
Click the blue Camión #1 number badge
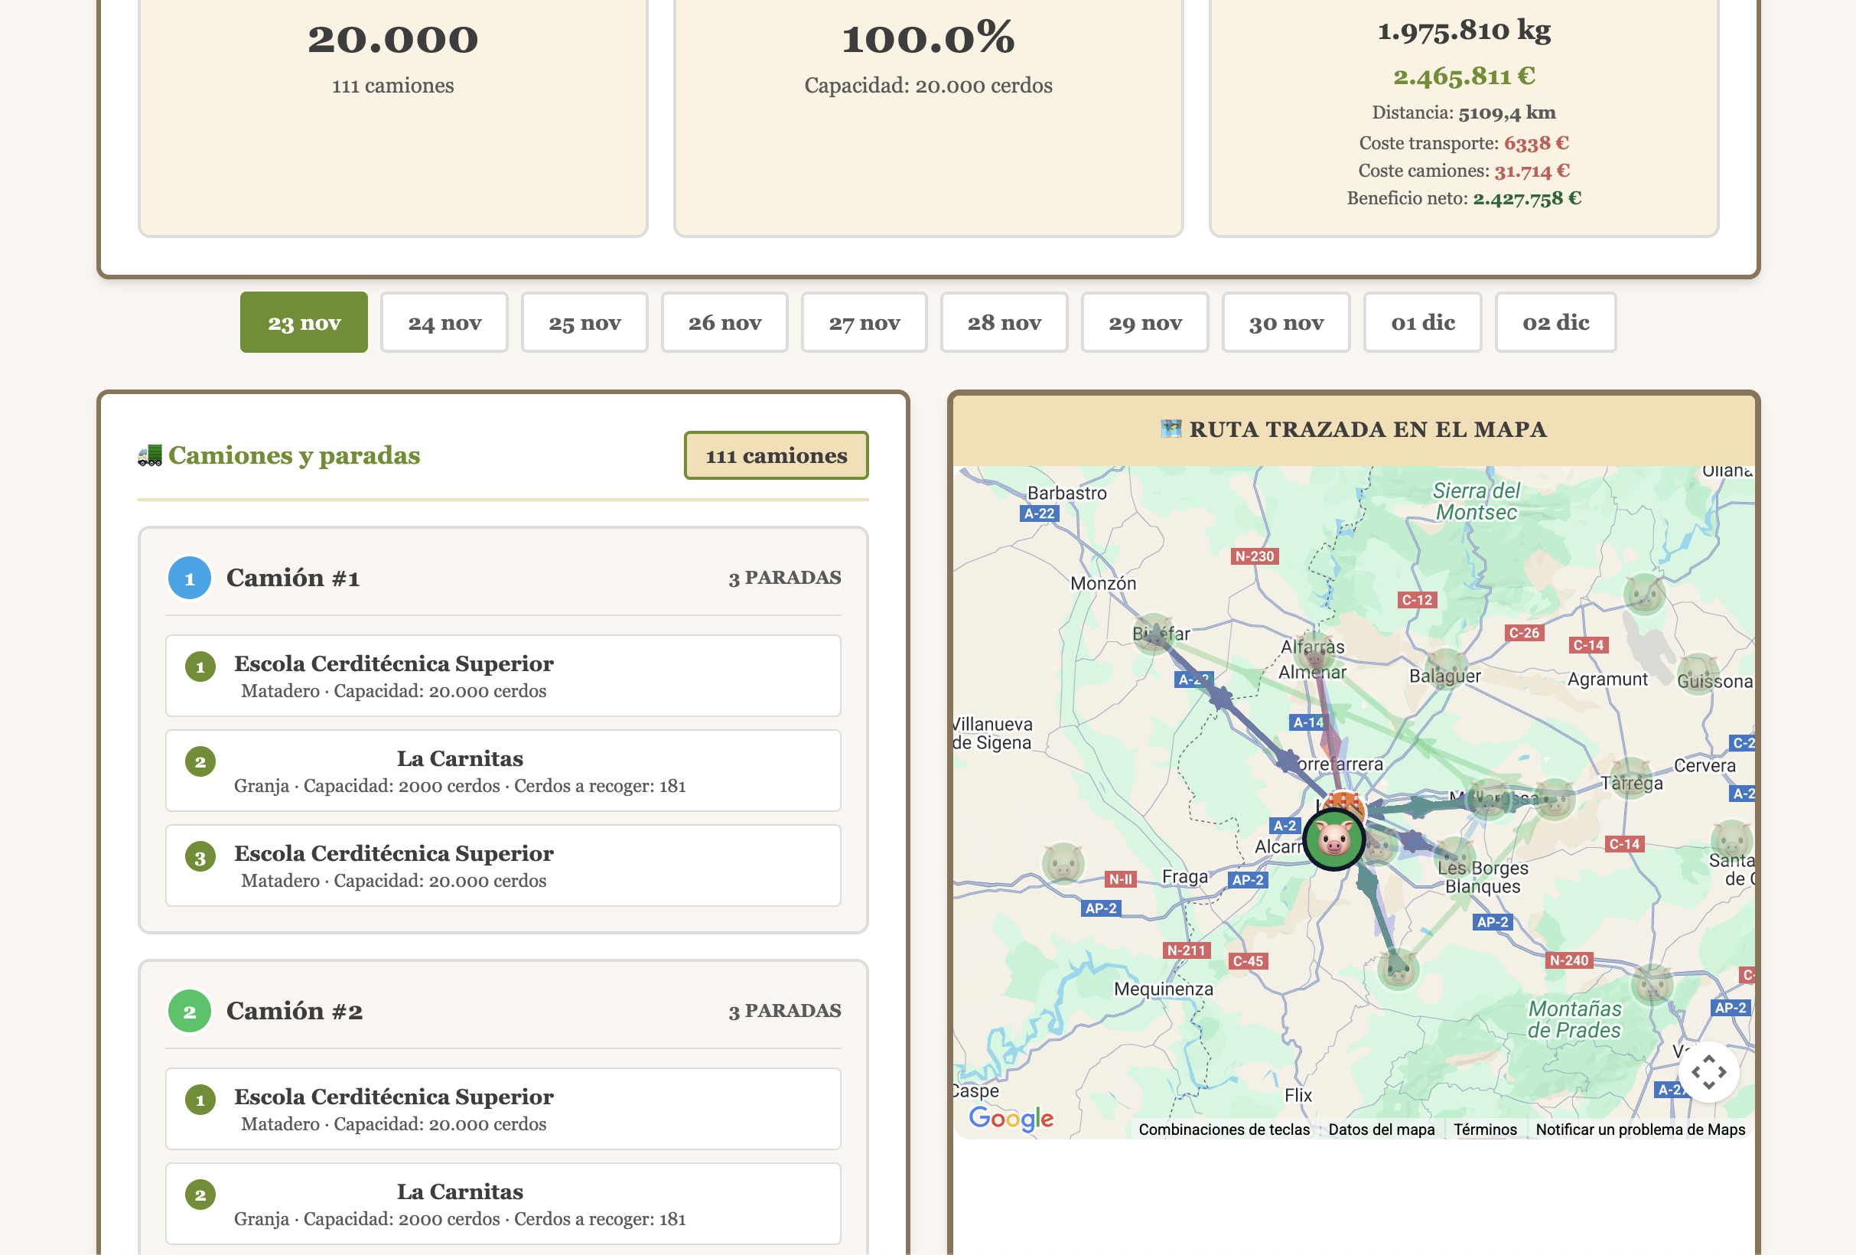pos(189,579)
